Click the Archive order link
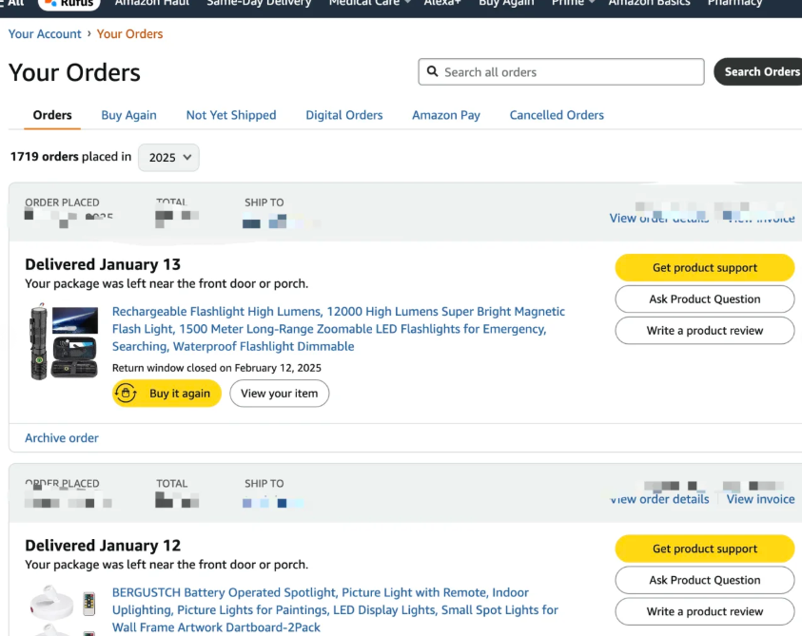The height and width of the screenshot is (636, 802). pyautogui.click(x=62, y=438)
